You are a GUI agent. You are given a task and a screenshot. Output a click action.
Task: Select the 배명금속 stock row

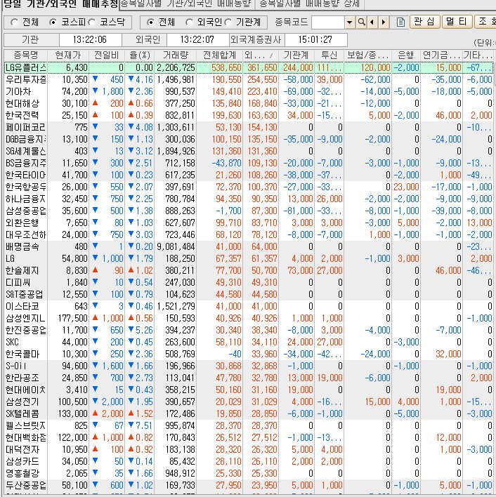click(x=249, y=246)
